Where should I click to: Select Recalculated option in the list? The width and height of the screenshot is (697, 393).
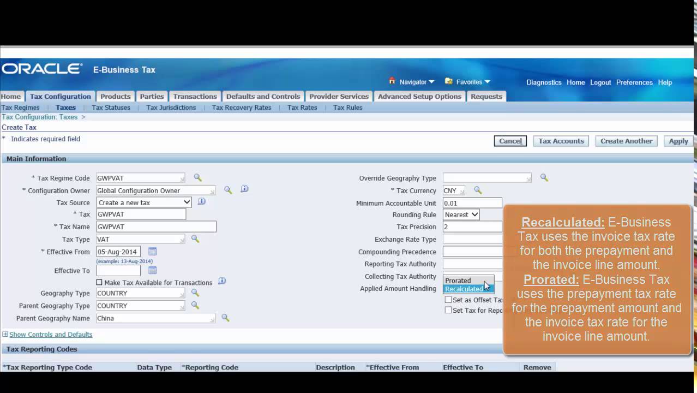pyautogui.click(x=469, y=289)
